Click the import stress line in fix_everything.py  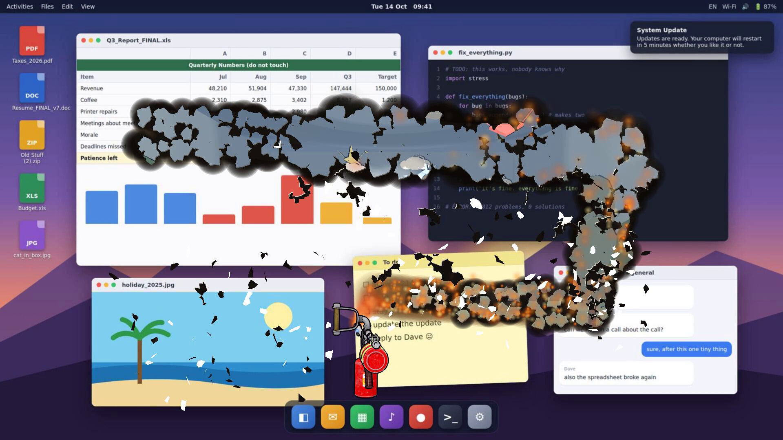pyautogui.click(x=467, y=78)
